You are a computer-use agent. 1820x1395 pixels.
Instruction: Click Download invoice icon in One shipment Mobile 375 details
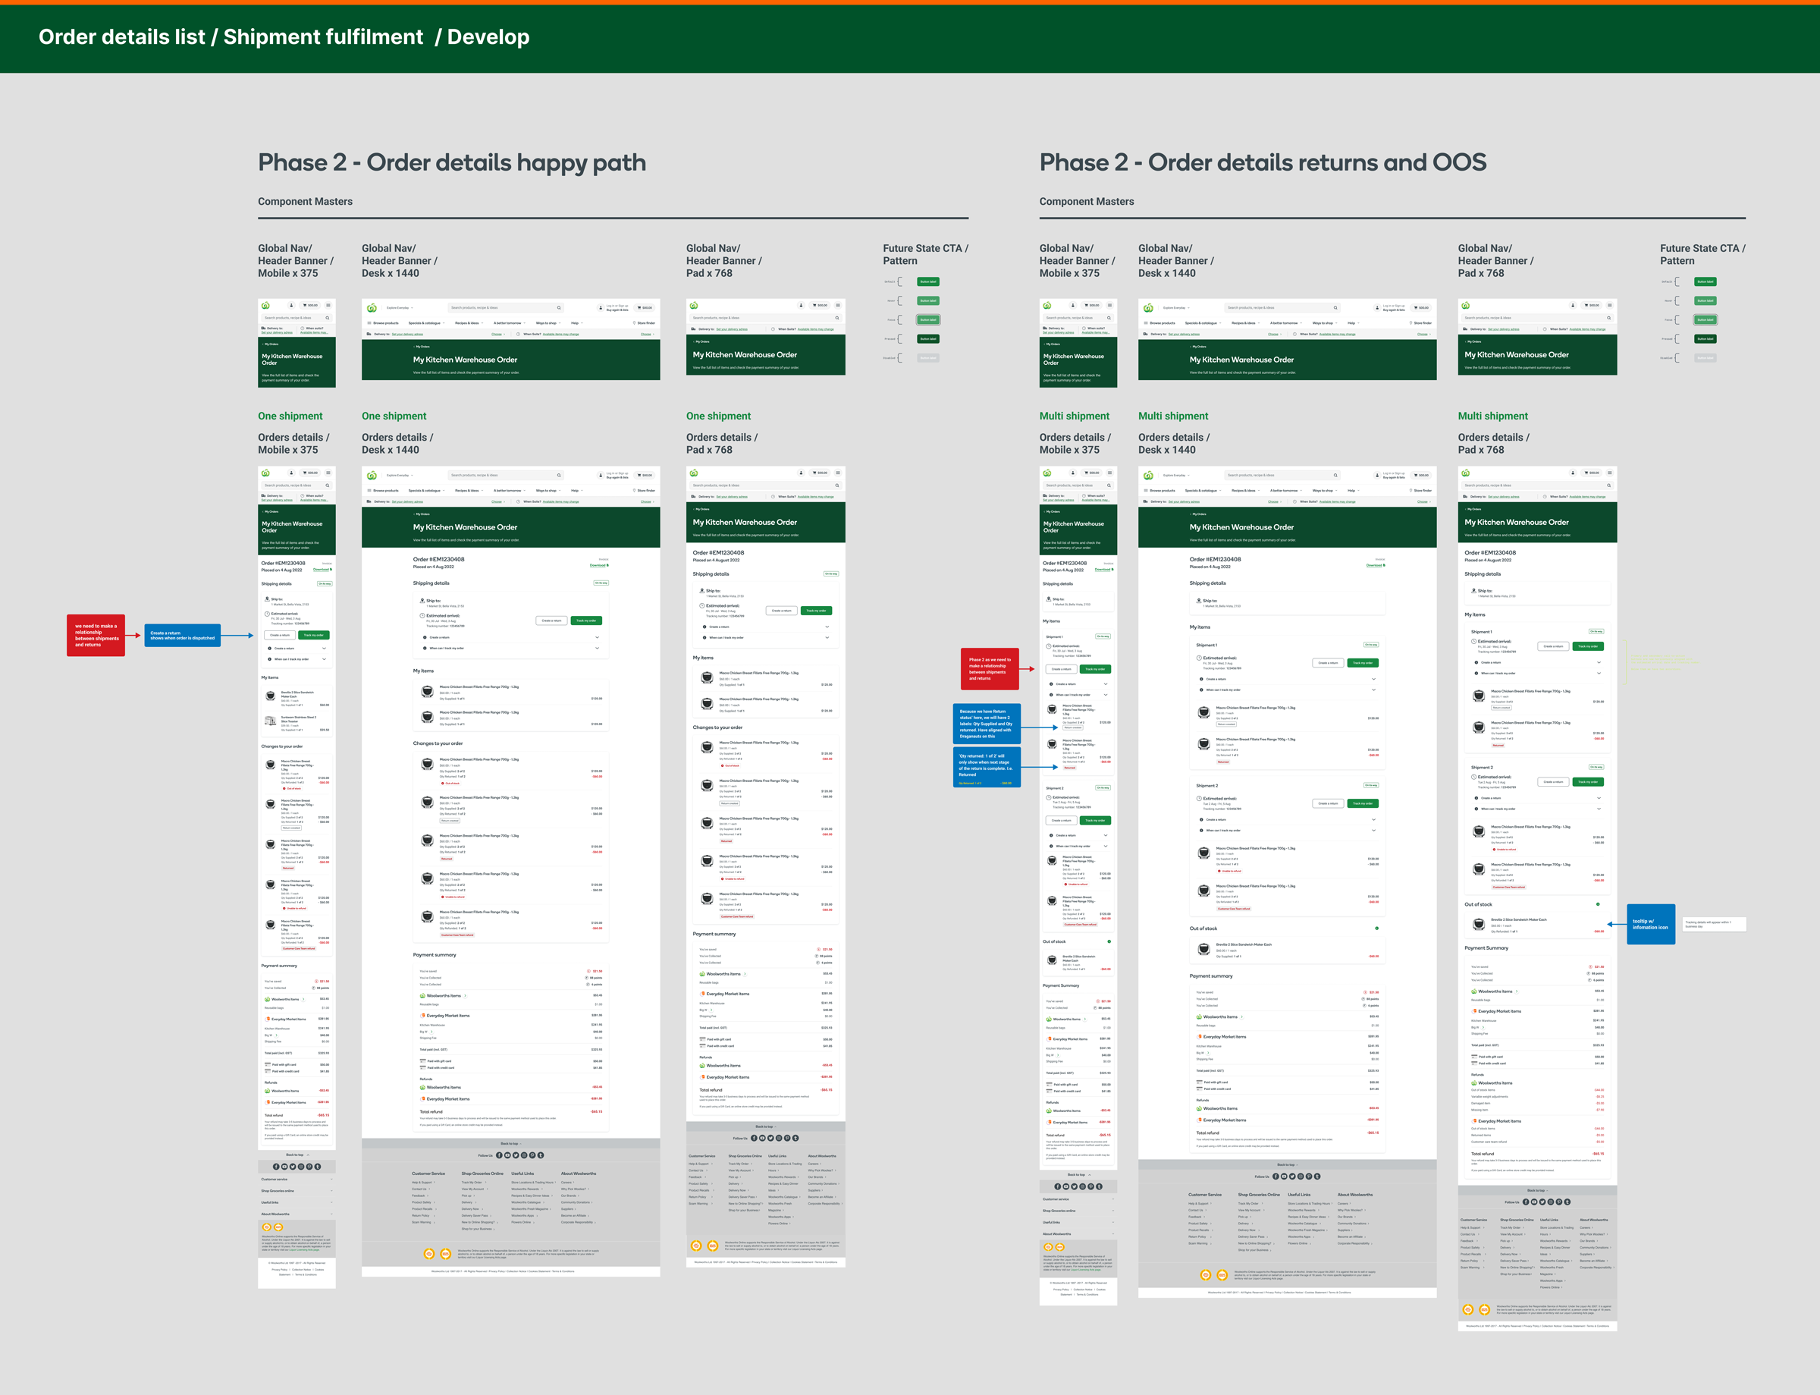[x=331, y=570]
